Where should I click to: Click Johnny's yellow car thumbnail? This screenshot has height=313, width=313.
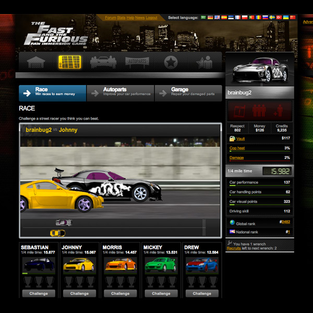tap(79, 266)
